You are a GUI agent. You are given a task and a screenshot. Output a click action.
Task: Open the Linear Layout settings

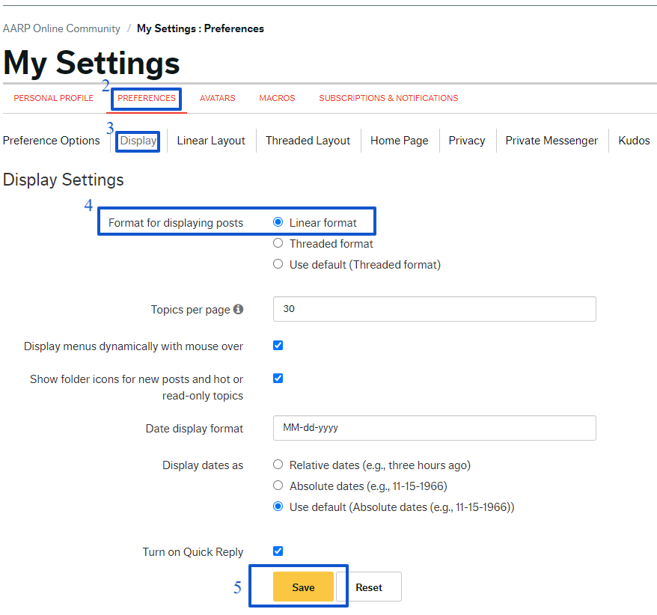[x=211, y=141]
